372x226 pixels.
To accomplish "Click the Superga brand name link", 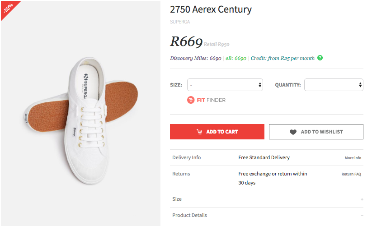I will point(179,21).
